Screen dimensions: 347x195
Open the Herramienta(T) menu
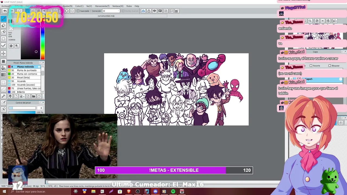[102, 6]
